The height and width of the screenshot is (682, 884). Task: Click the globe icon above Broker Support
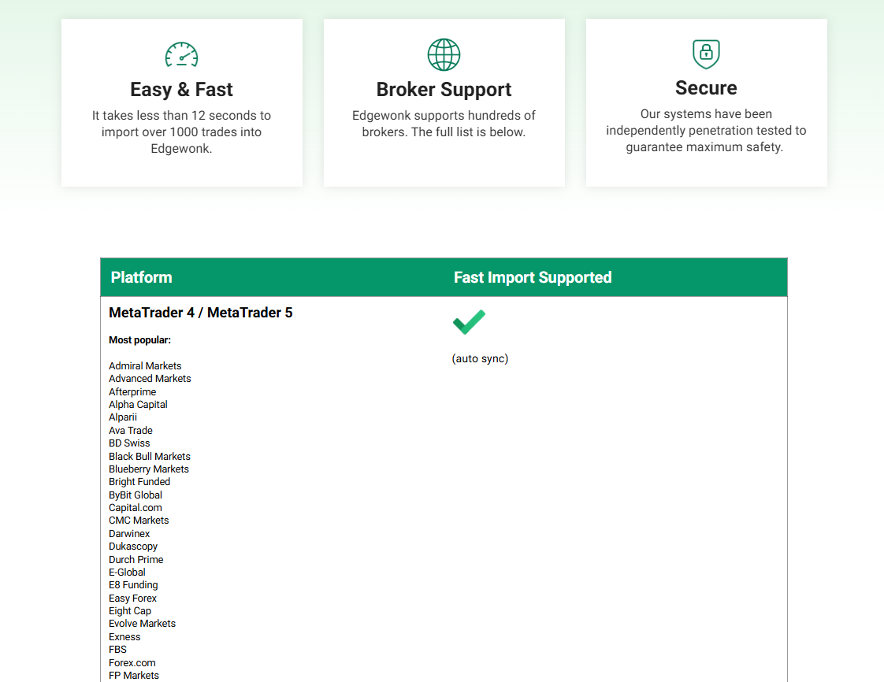444,54
